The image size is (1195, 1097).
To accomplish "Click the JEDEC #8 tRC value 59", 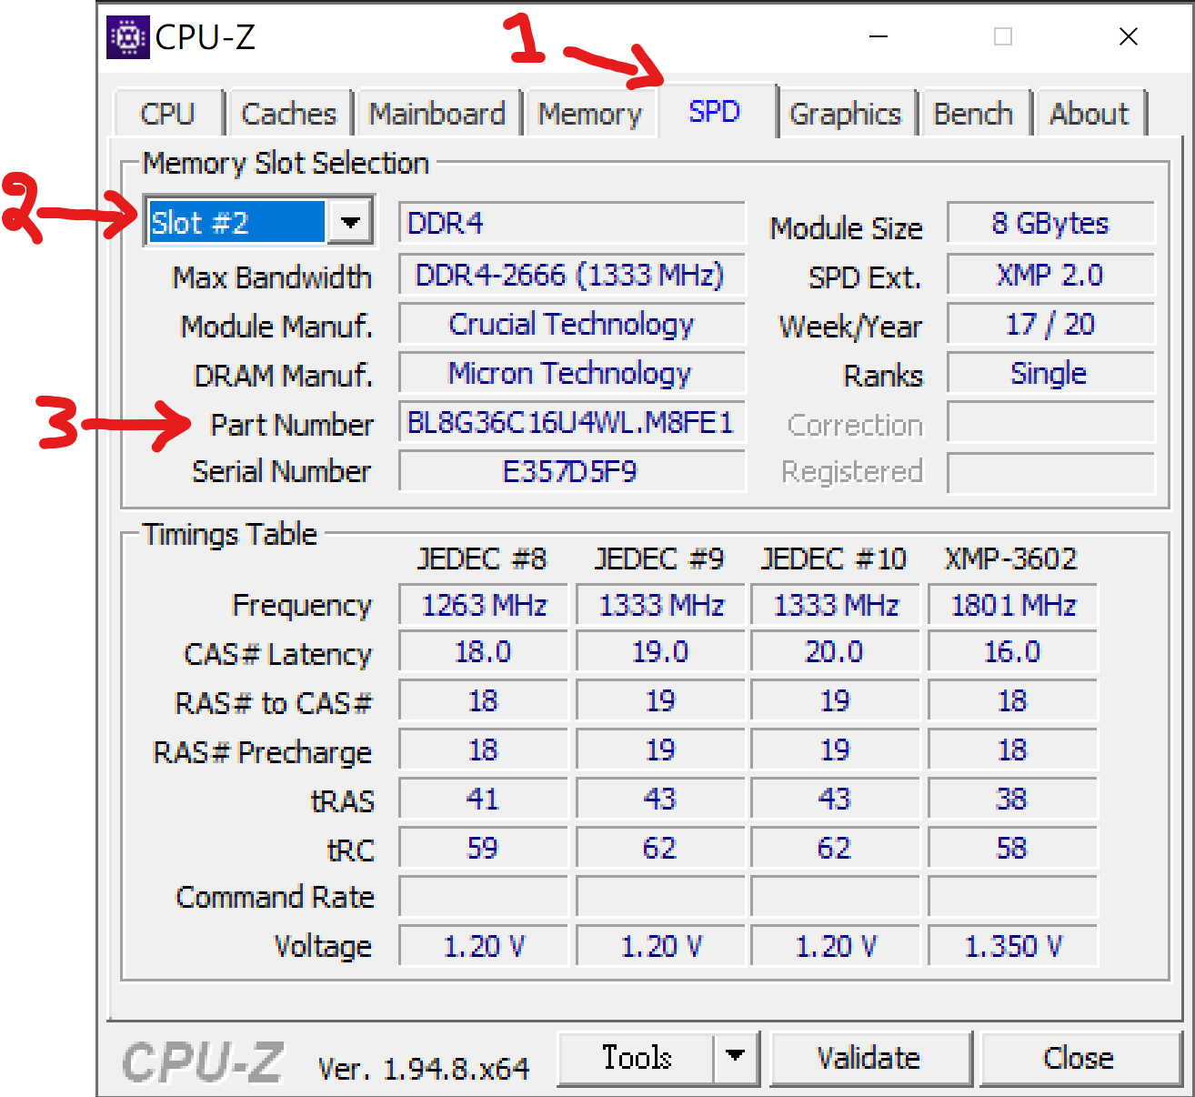I will (x=484, y=849).
